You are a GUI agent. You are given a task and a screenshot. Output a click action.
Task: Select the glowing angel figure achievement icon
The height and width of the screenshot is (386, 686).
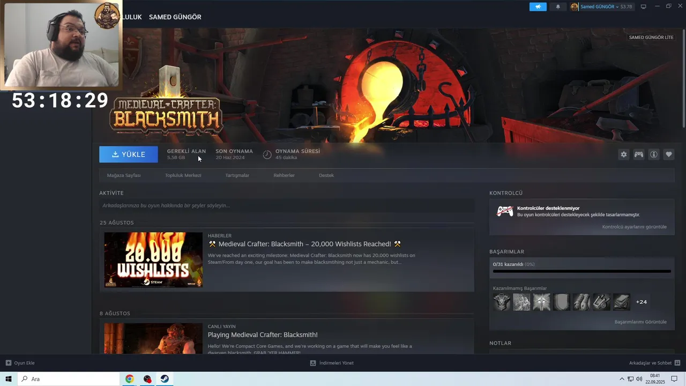click(541, 302)
